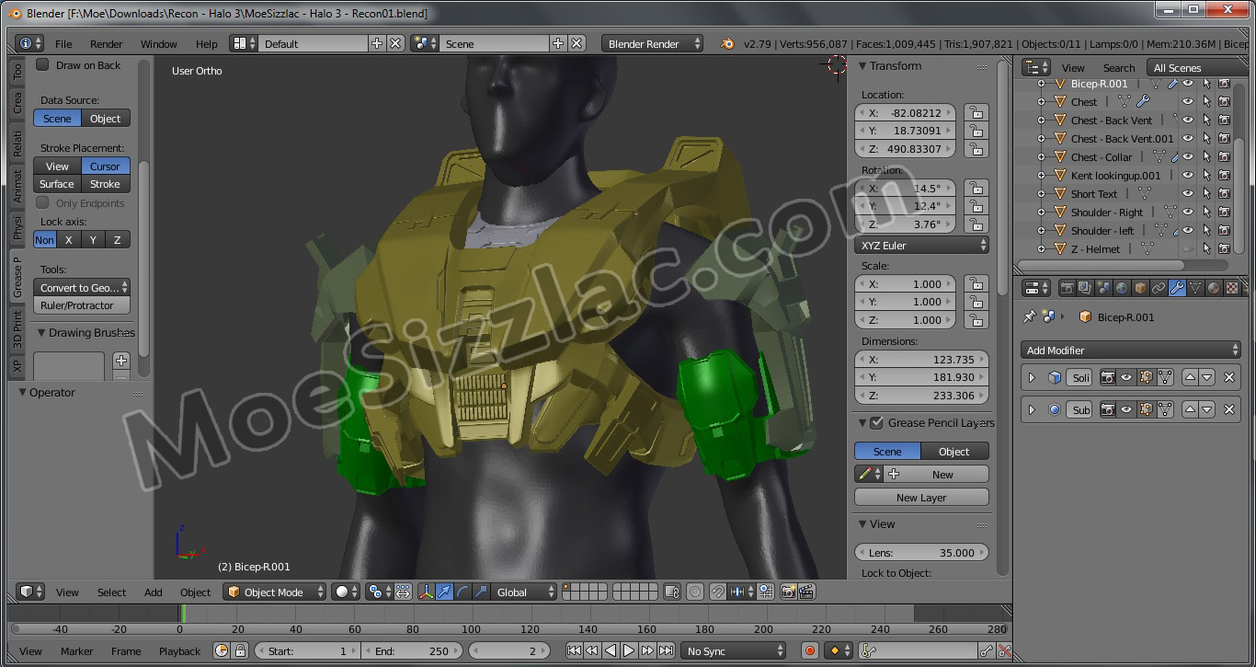Move the Soli modifier down with arrow
This screenshot has width=1256, height=667.
(x=1207, y=377)
